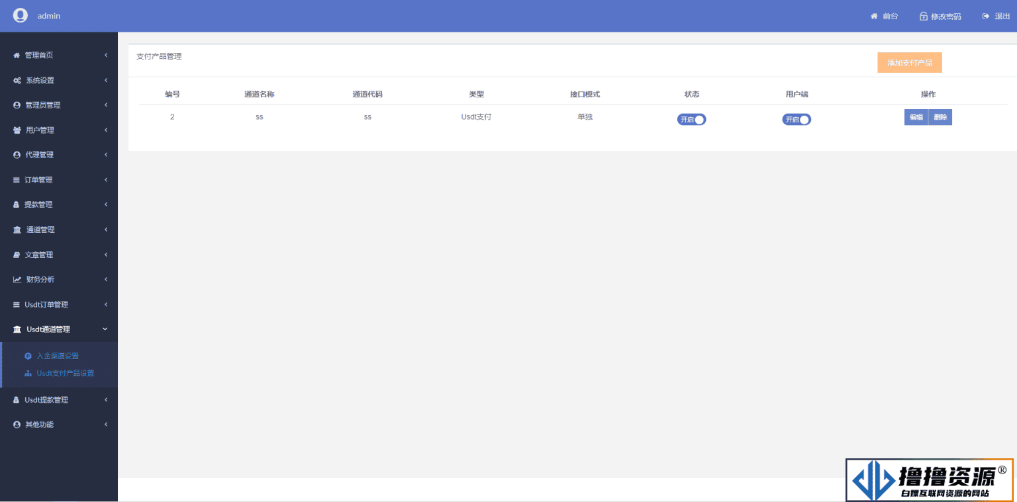The image size is (1017, 502).
Task: Open the 文章管理 menu
Action: (59, 255)
